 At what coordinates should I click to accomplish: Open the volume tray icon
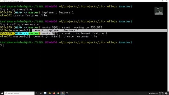coord(154,93)
